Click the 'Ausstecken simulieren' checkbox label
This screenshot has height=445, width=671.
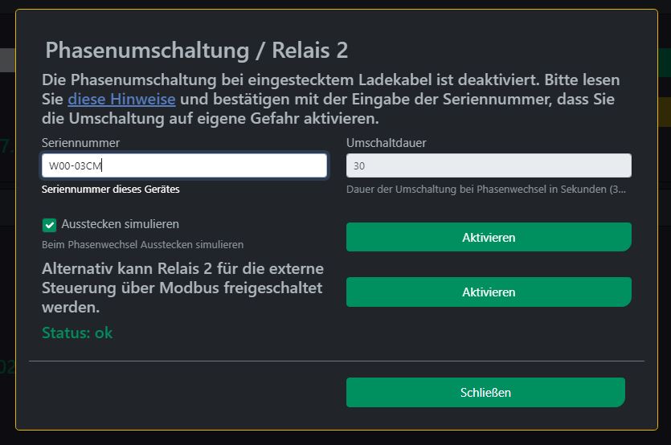click(x=121, y=224)
